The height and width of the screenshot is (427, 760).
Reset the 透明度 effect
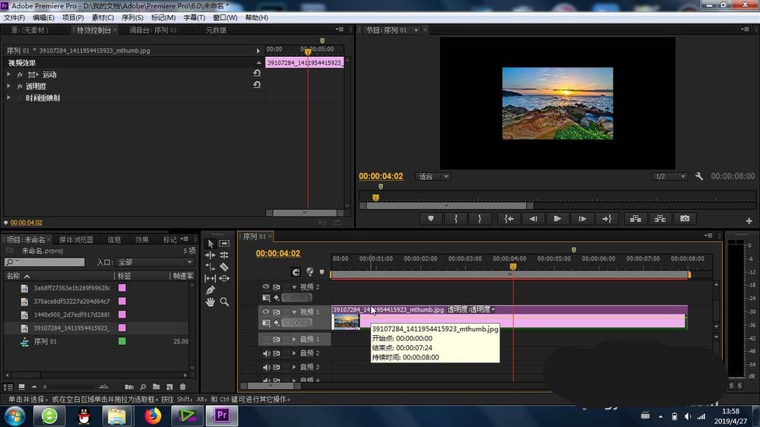[257, 85]
